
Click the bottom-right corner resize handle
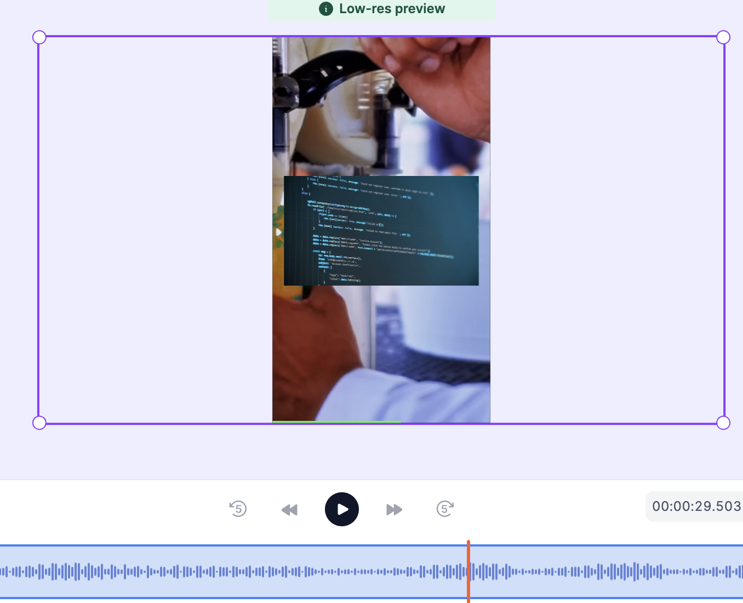pos(723,423)
